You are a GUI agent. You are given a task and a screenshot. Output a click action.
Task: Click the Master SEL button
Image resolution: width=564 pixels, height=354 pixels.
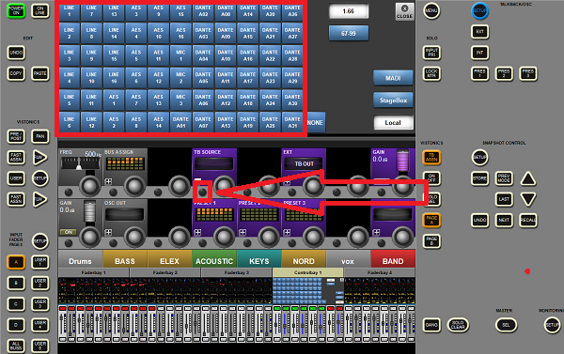click(x=506, y=325)
